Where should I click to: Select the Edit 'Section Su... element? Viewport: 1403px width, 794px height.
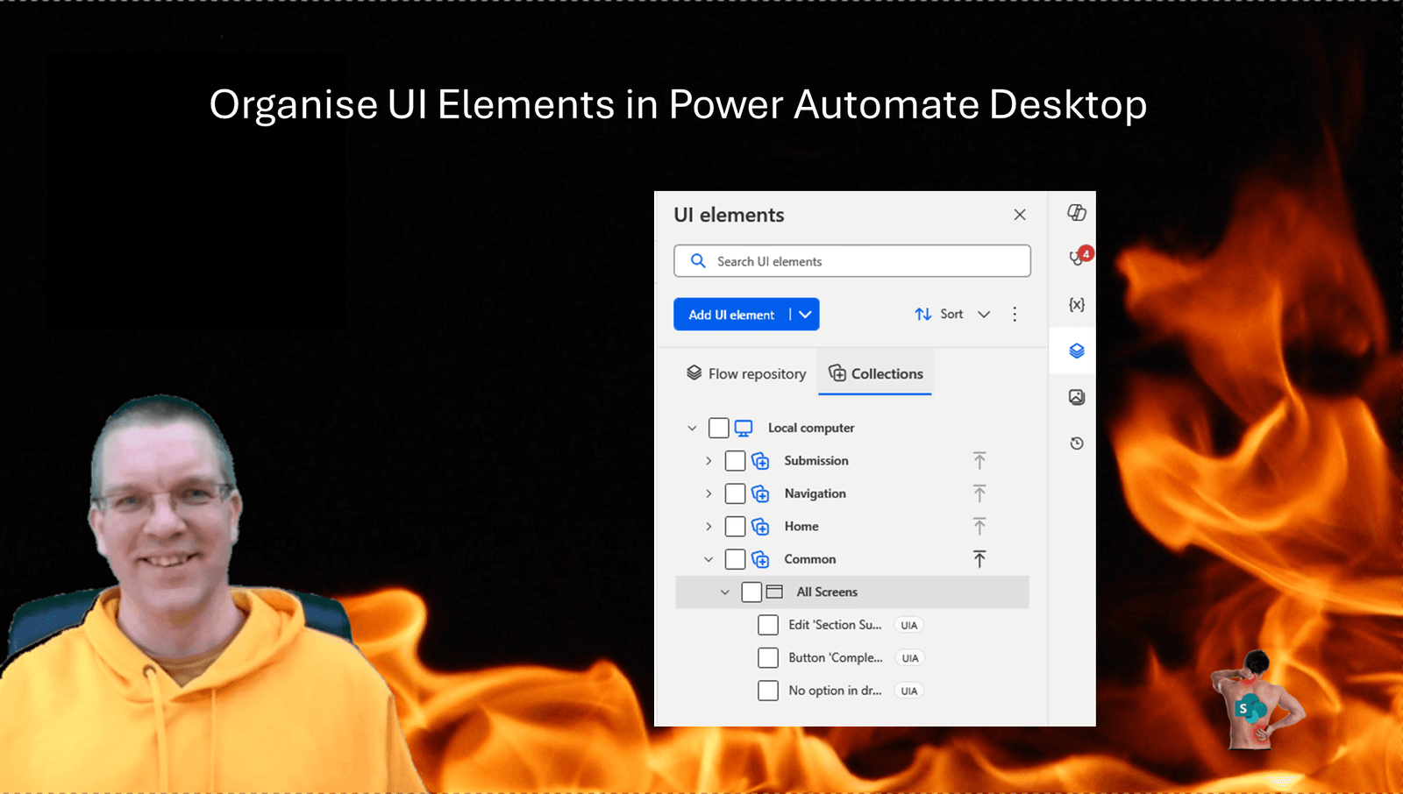[835, 625]
